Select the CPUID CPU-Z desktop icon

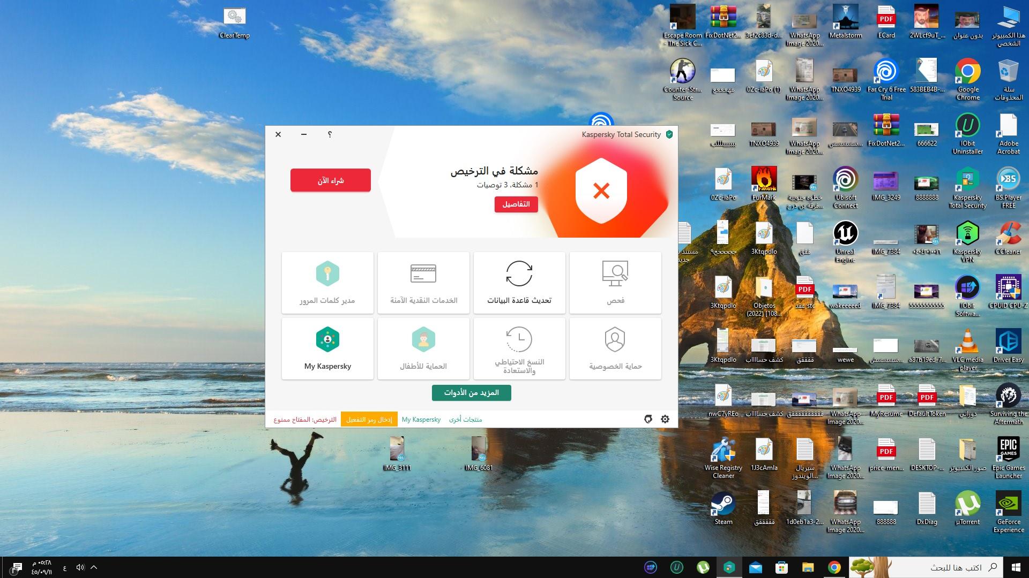tap(1009, 292)
